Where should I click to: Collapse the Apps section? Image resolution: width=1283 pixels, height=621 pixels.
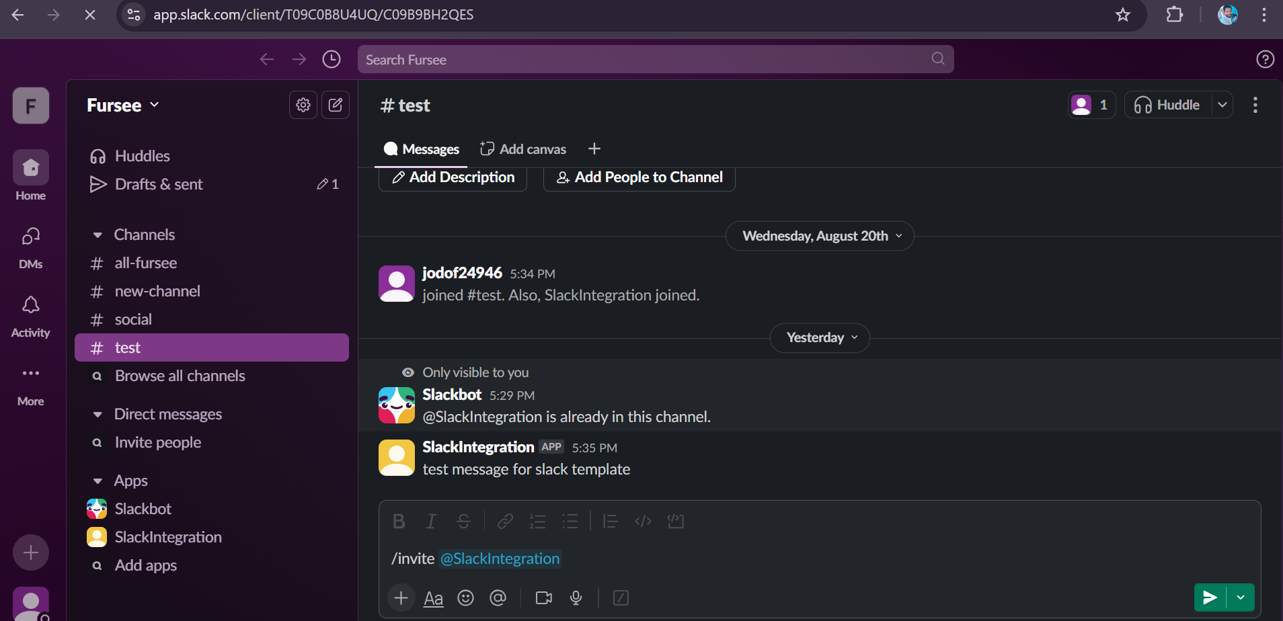[98, 481]
